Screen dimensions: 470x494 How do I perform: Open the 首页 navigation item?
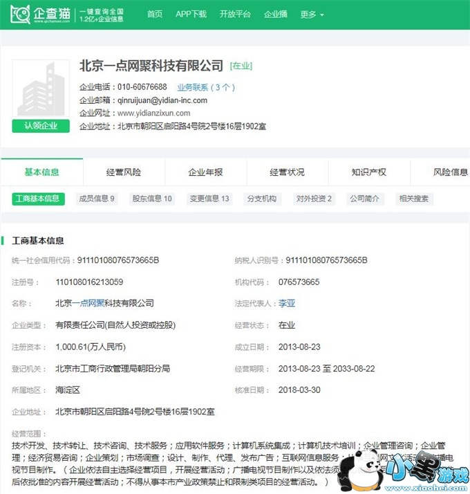(x=155, y=14)
